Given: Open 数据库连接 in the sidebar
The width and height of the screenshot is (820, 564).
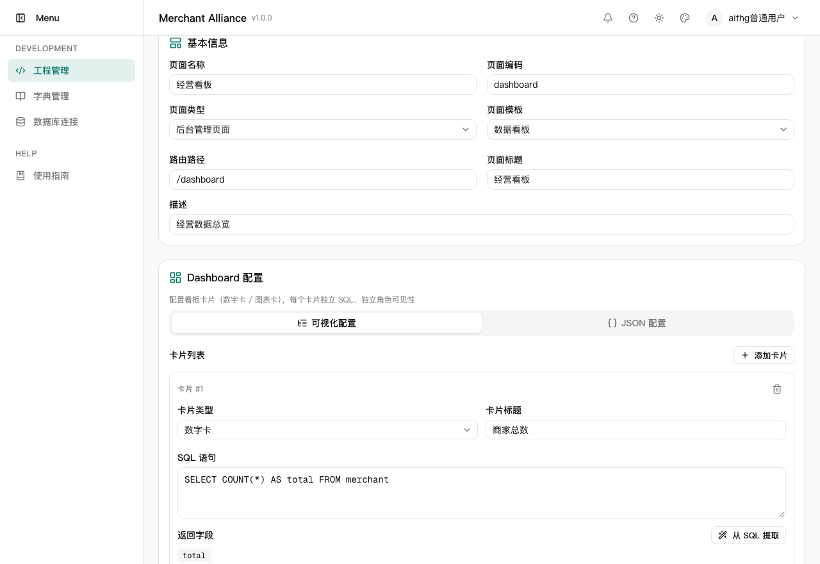Looking at the screenshot, I should click(71, 122).
